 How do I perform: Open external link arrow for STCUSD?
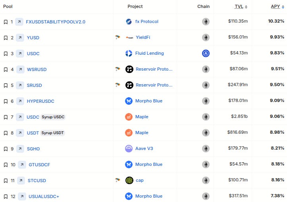[x=21, y=181]
